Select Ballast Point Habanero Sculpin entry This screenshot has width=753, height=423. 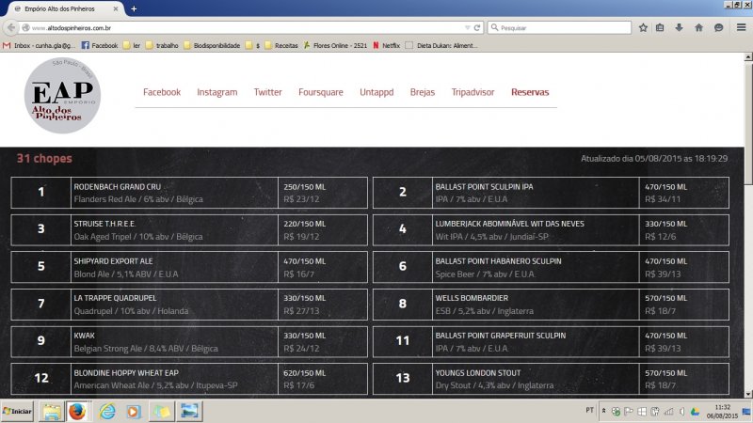551,267
